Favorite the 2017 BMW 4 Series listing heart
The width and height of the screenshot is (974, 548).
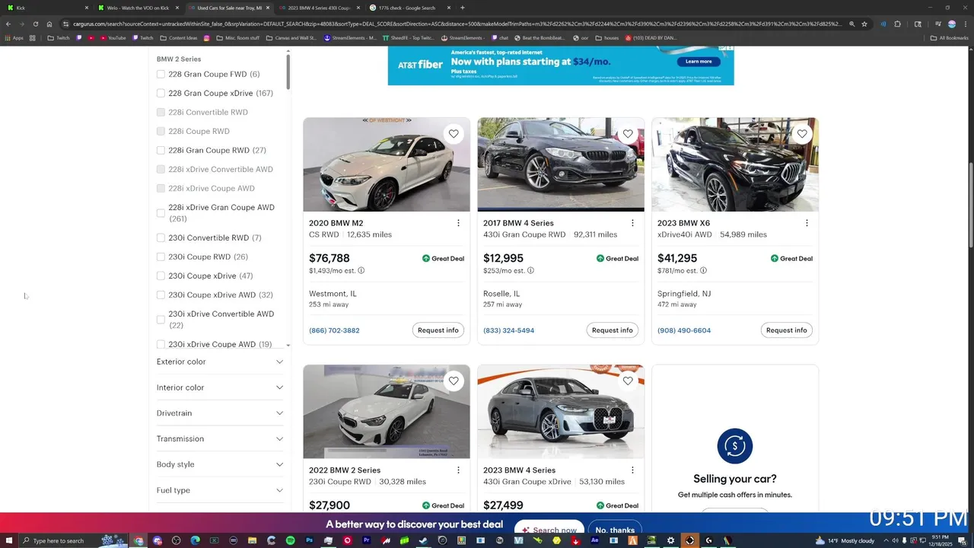click(x=628, y=134)
